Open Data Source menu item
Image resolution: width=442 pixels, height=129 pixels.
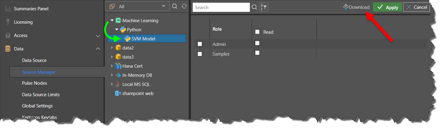tap(34, 60)
